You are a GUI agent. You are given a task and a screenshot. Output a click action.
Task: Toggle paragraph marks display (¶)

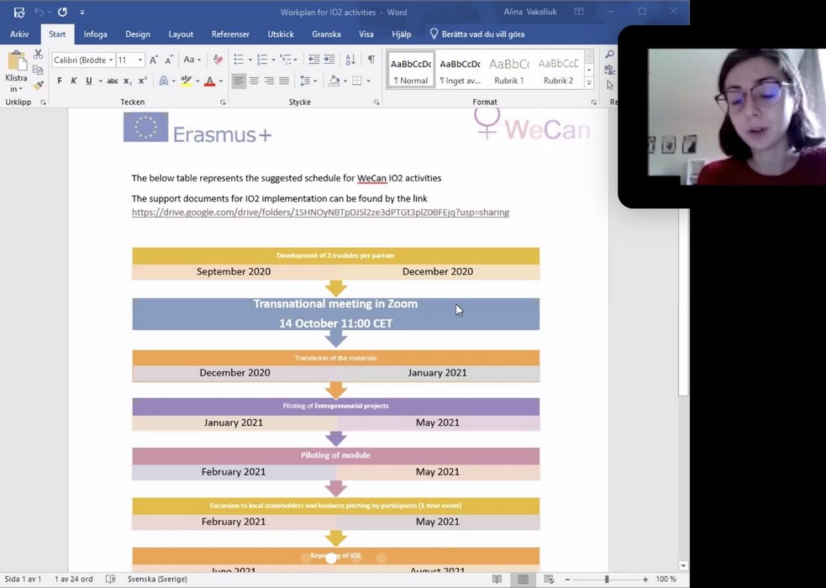point(371,60)
